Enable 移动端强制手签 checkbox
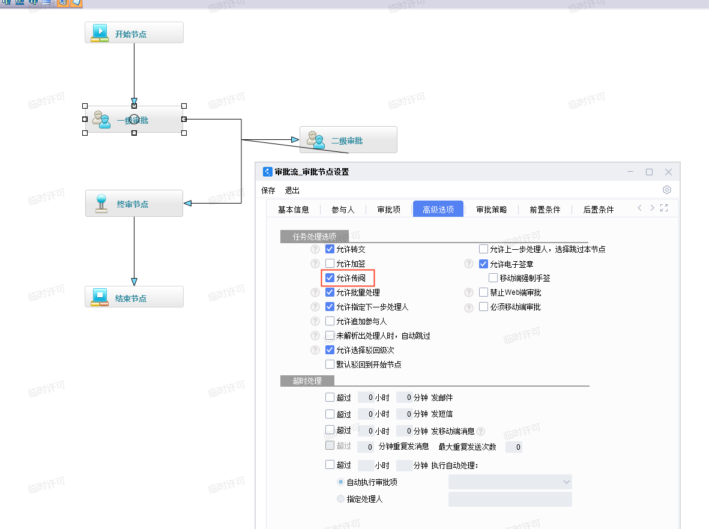Screen dimensions: 709x529 (x=493, y=277)
